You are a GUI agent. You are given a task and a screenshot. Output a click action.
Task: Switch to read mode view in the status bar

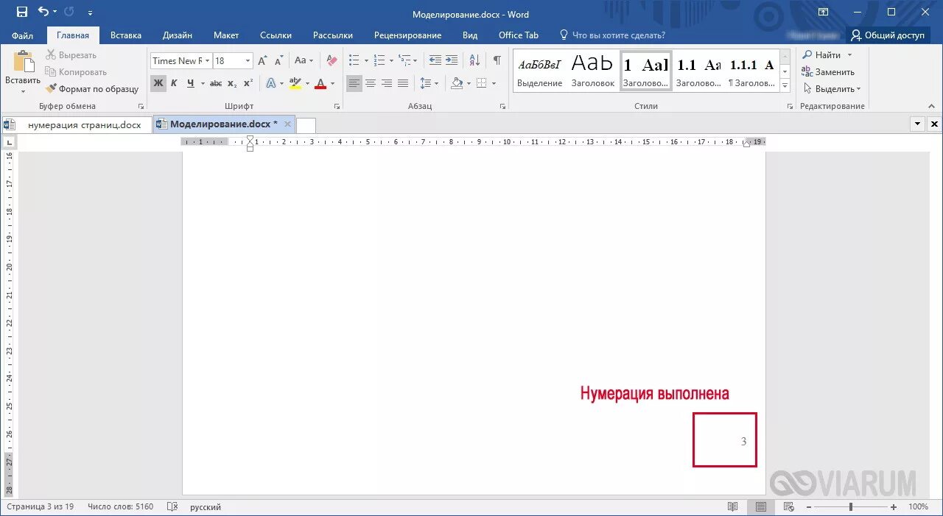click(732, 507)
